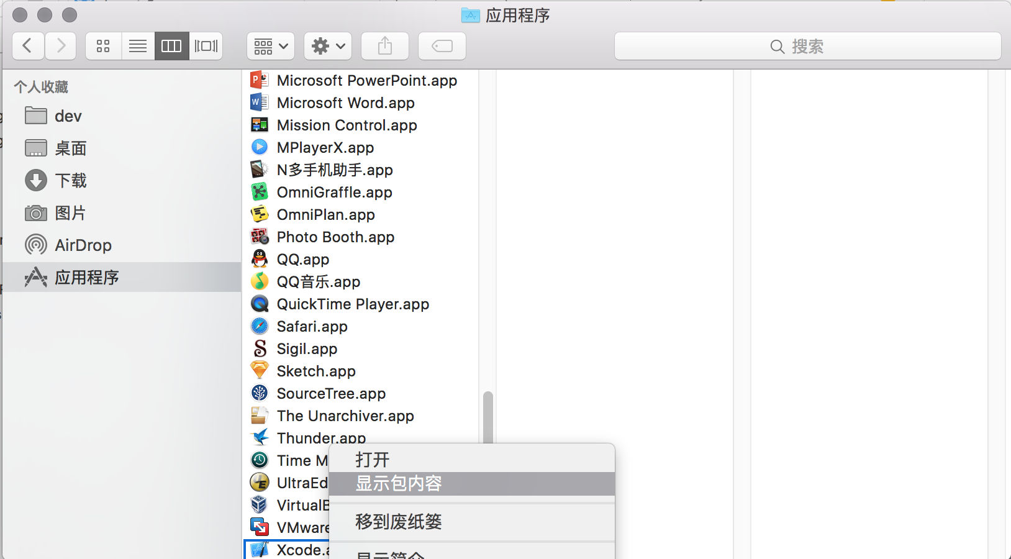
Task: Select The Unarchiver.app file name
Action: coord(346,416)
